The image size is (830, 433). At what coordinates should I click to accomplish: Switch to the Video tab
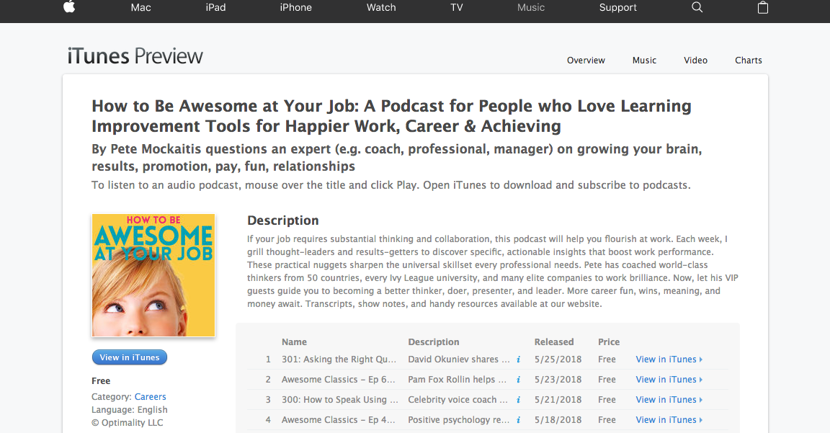click(695, 61)
